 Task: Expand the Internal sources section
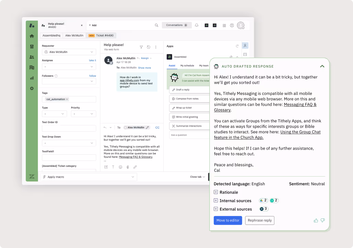click(x=216, y=200)
